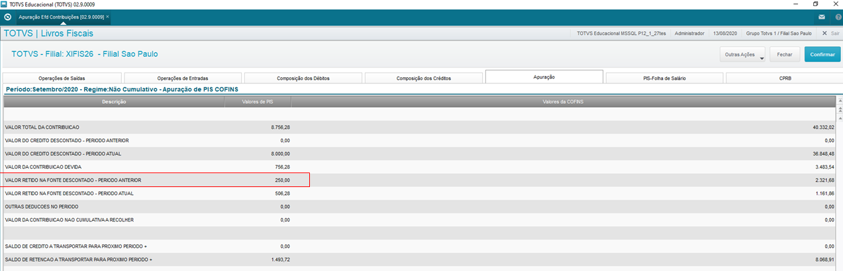Select the Apuração tab
843x271 pixels.
tap(544, 77)
